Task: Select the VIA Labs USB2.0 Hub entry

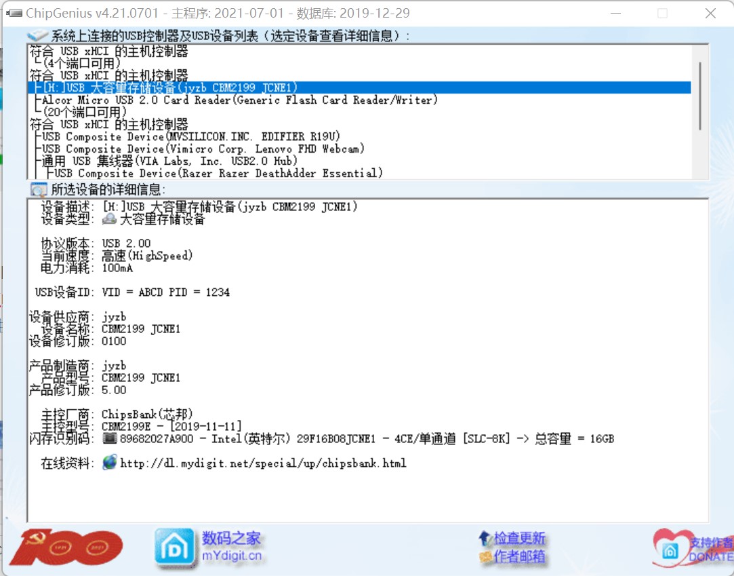Action: click(169, 161)
